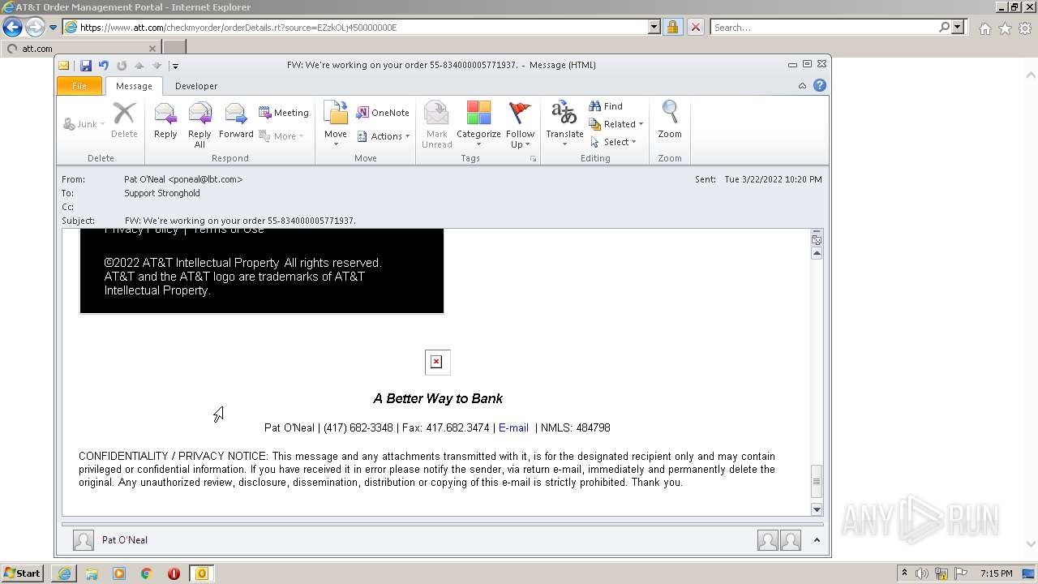
Task: Go to the Internet Explorer home page icon
Action: click(x=984, y=28)
